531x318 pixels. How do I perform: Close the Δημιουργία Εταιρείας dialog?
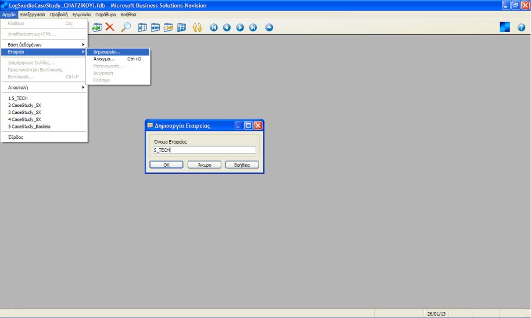(258, 126)
